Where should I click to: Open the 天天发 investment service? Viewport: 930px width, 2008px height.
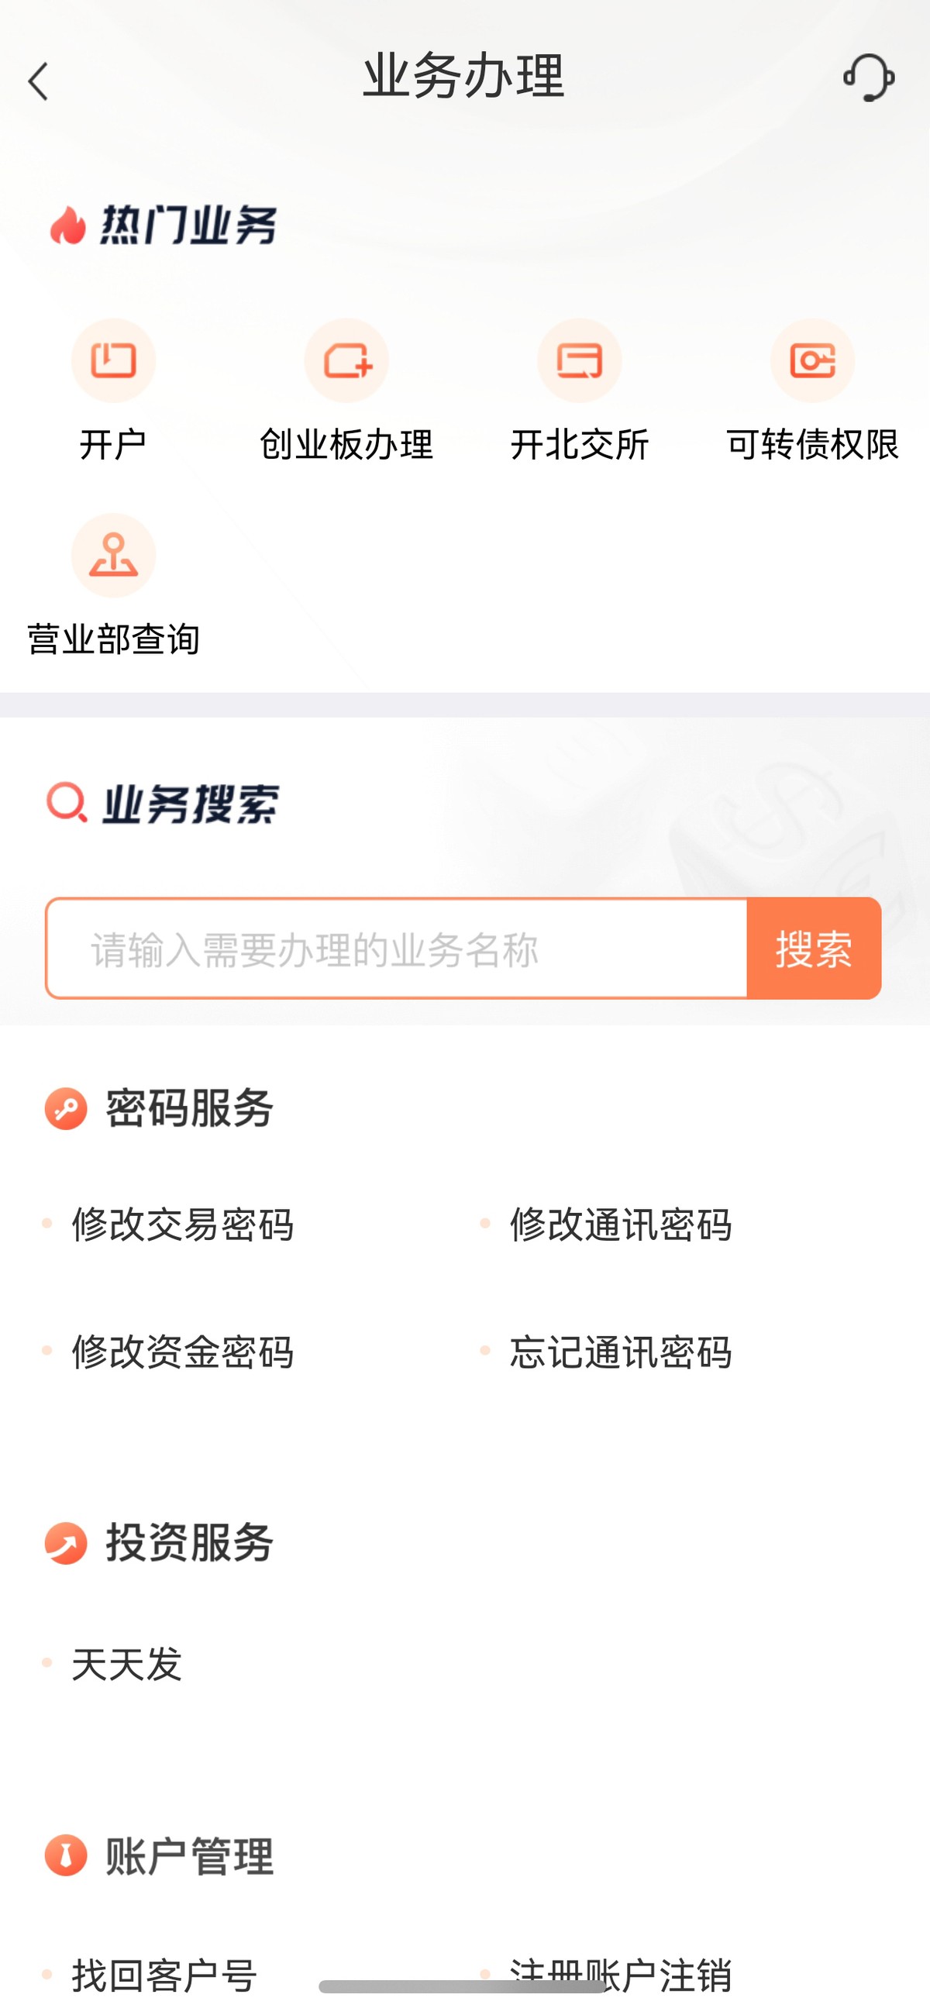click(x=127, y=1664)
